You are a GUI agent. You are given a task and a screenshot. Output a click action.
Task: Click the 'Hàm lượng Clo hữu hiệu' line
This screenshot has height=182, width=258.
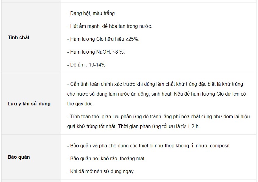coord(103,39)
